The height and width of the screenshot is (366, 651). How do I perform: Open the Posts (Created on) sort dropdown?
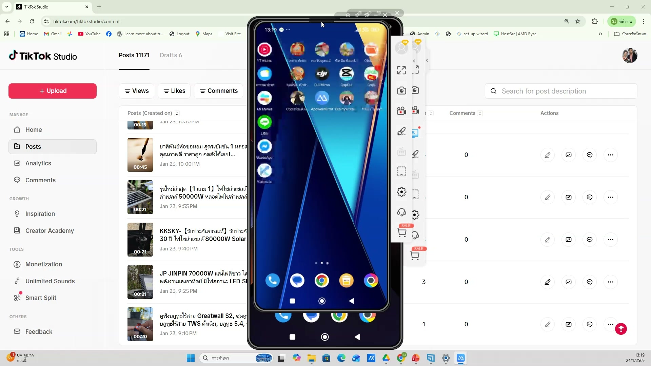[x=177, y=113]
